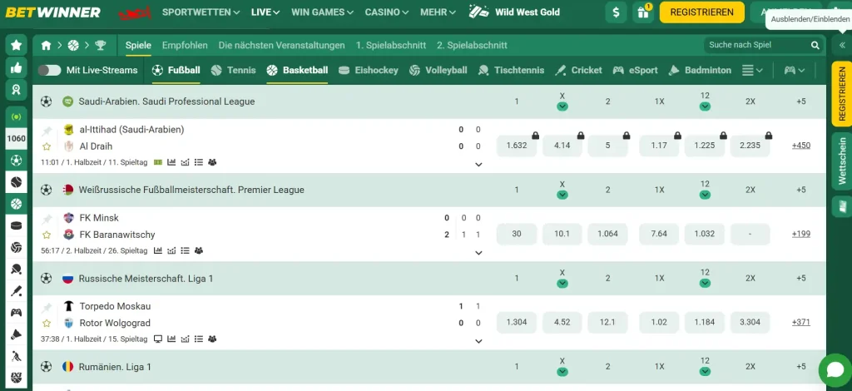Viewport: 852px width, 391px height.
Task: Open the gift bonus icon
Action: pyautogui.click(x=643, y=12)
